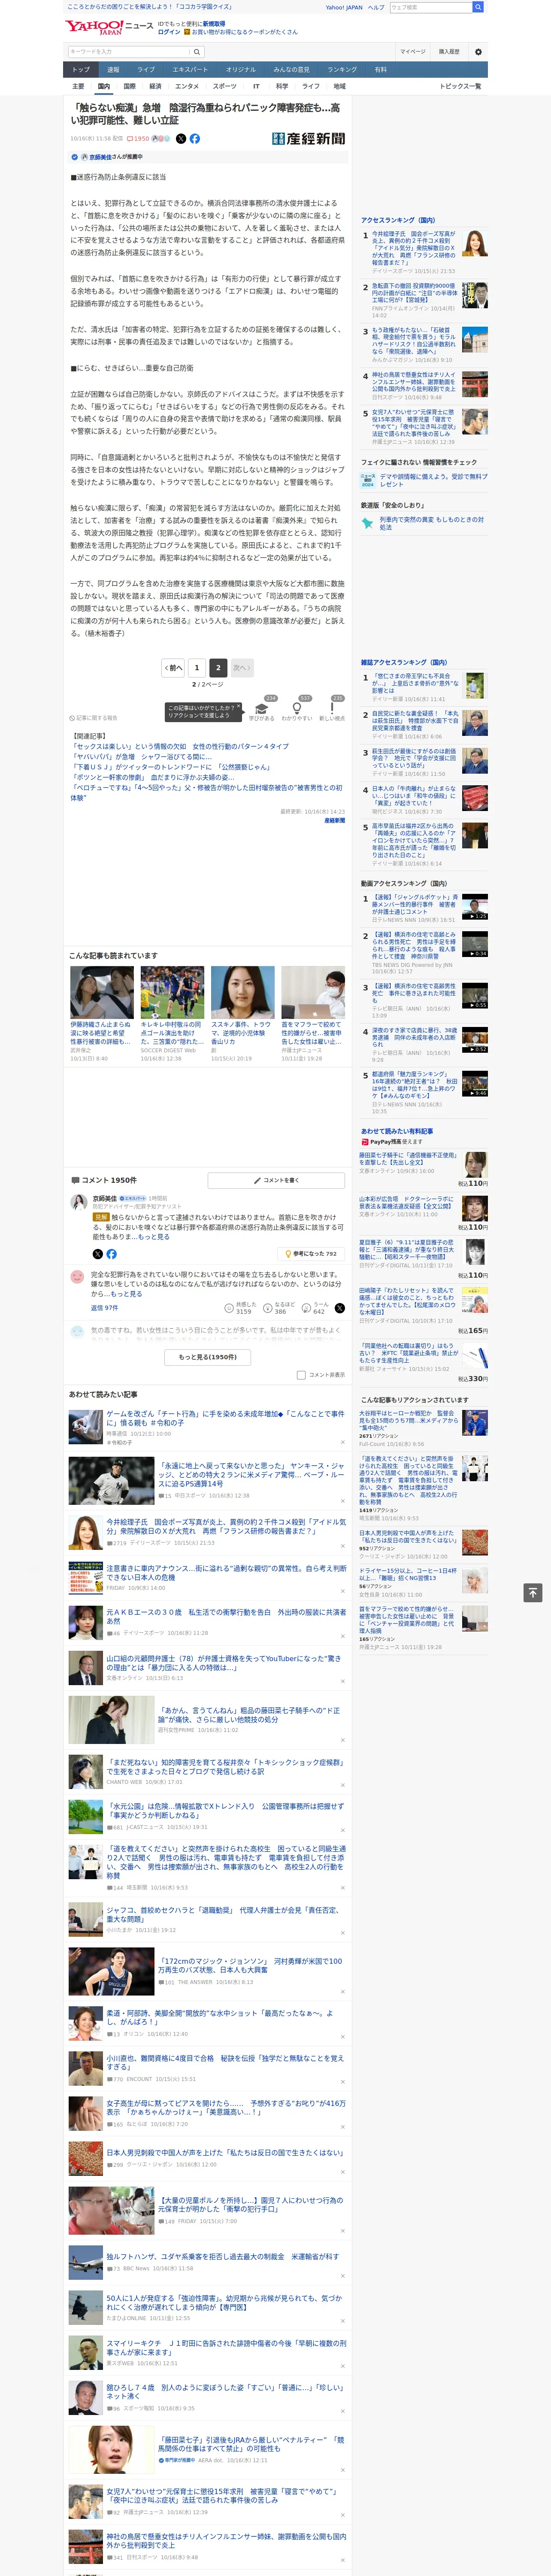Click the 学びがある graduation cap reaction
This screenshot has width=551, height=2576.
point(262,709)
